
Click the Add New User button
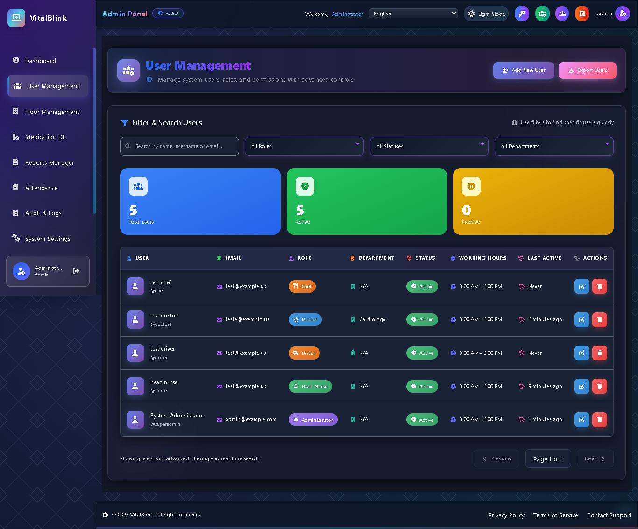[x=524, y=71]
